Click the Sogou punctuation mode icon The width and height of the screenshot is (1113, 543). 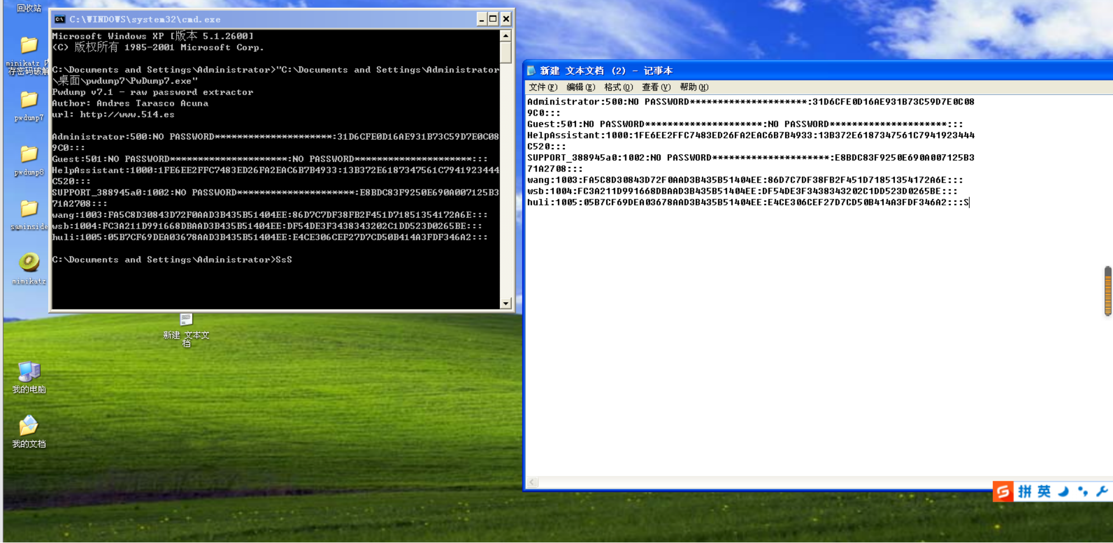(1083, 492)
